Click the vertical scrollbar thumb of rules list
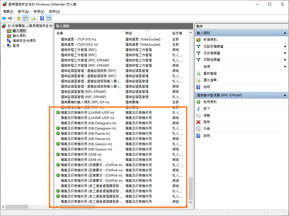 [x=190, y=188]
